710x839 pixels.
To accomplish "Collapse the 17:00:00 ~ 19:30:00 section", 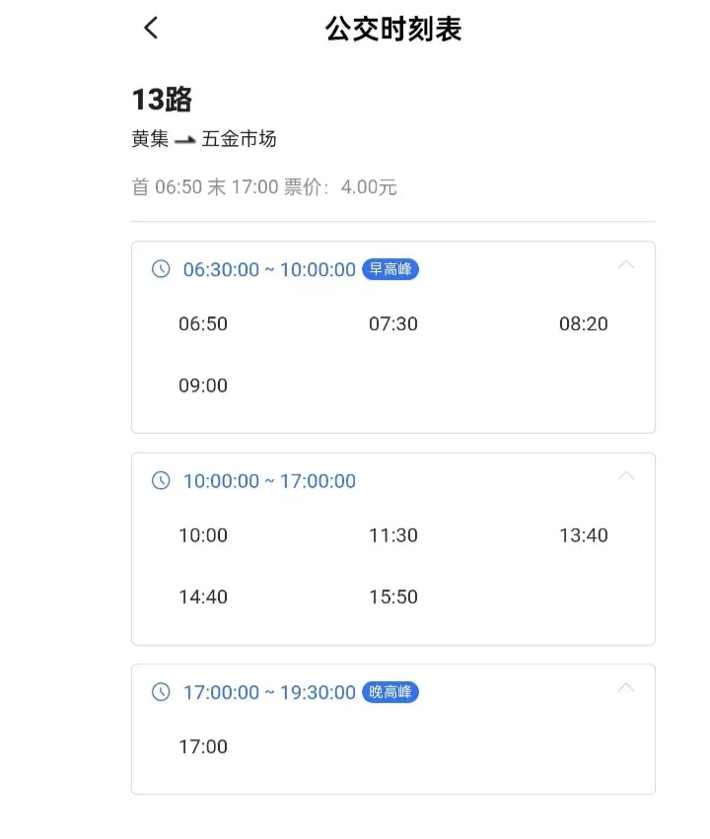I will (x=626, y=687).
